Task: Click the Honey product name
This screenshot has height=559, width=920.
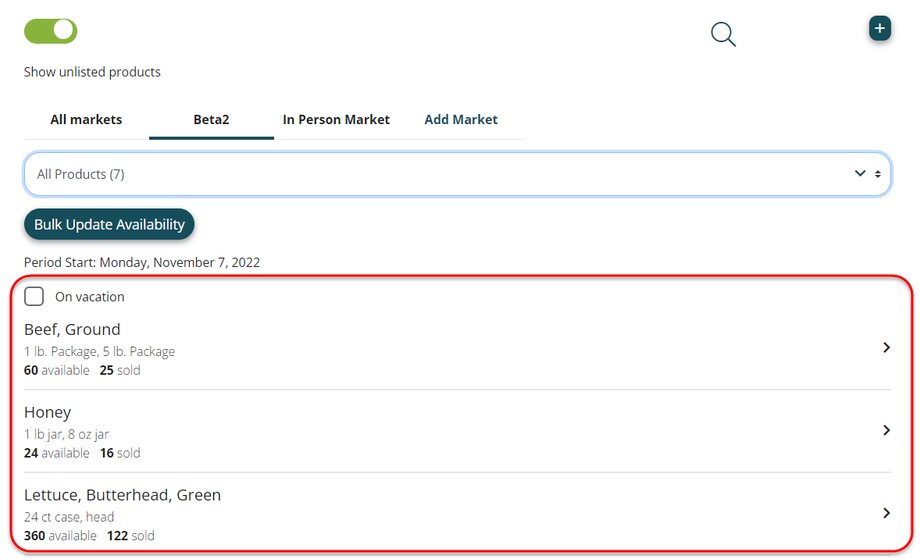Action: [x=48, y=412]
